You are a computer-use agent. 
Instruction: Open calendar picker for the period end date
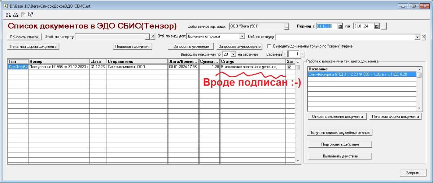(x=377, y=26)
